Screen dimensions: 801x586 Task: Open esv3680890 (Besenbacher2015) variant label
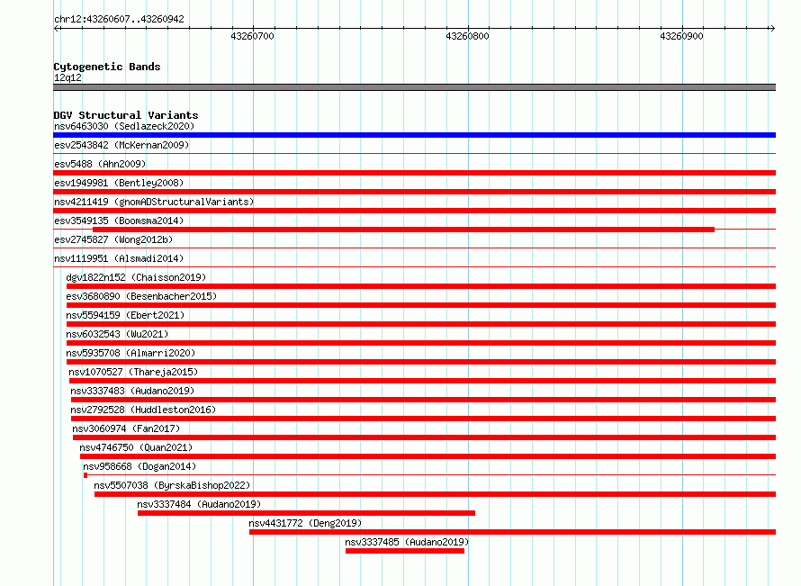141,296
